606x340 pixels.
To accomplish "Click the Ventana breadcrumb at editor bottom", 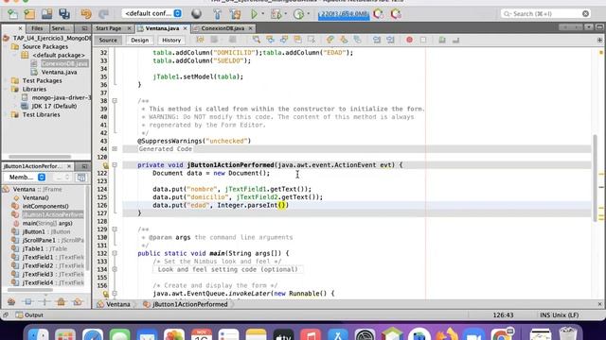I will tap(115, 304).
